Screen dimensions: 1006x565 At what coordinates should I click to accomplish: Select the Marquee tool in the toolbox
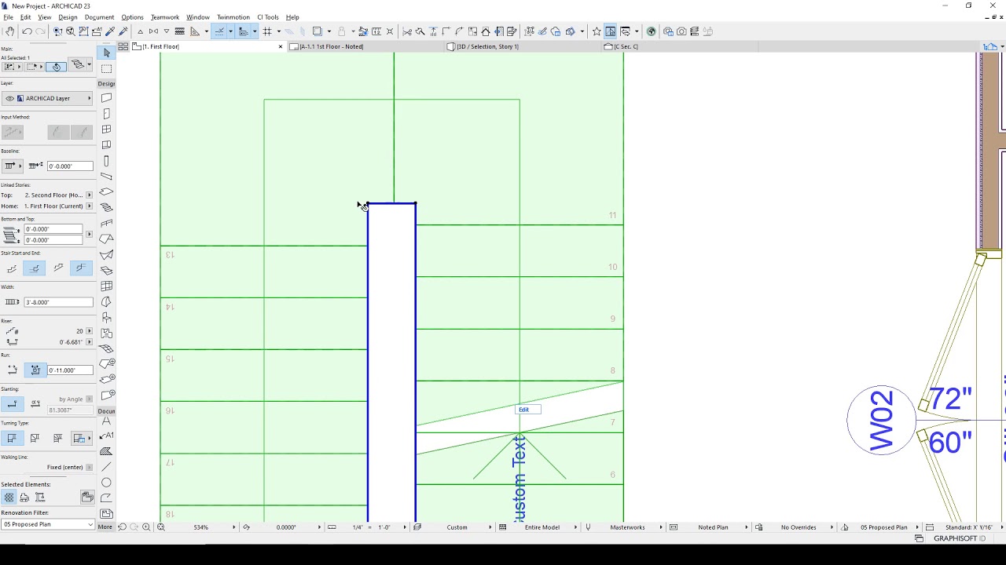pos(107,68)
